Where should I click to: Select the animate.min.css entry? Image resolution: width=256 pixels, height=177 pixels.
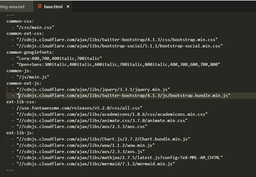tap(101, 120)
